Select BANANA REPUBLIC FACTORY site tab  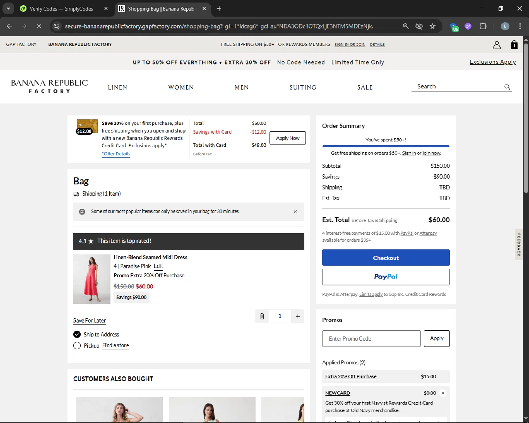tap(80, 44)
